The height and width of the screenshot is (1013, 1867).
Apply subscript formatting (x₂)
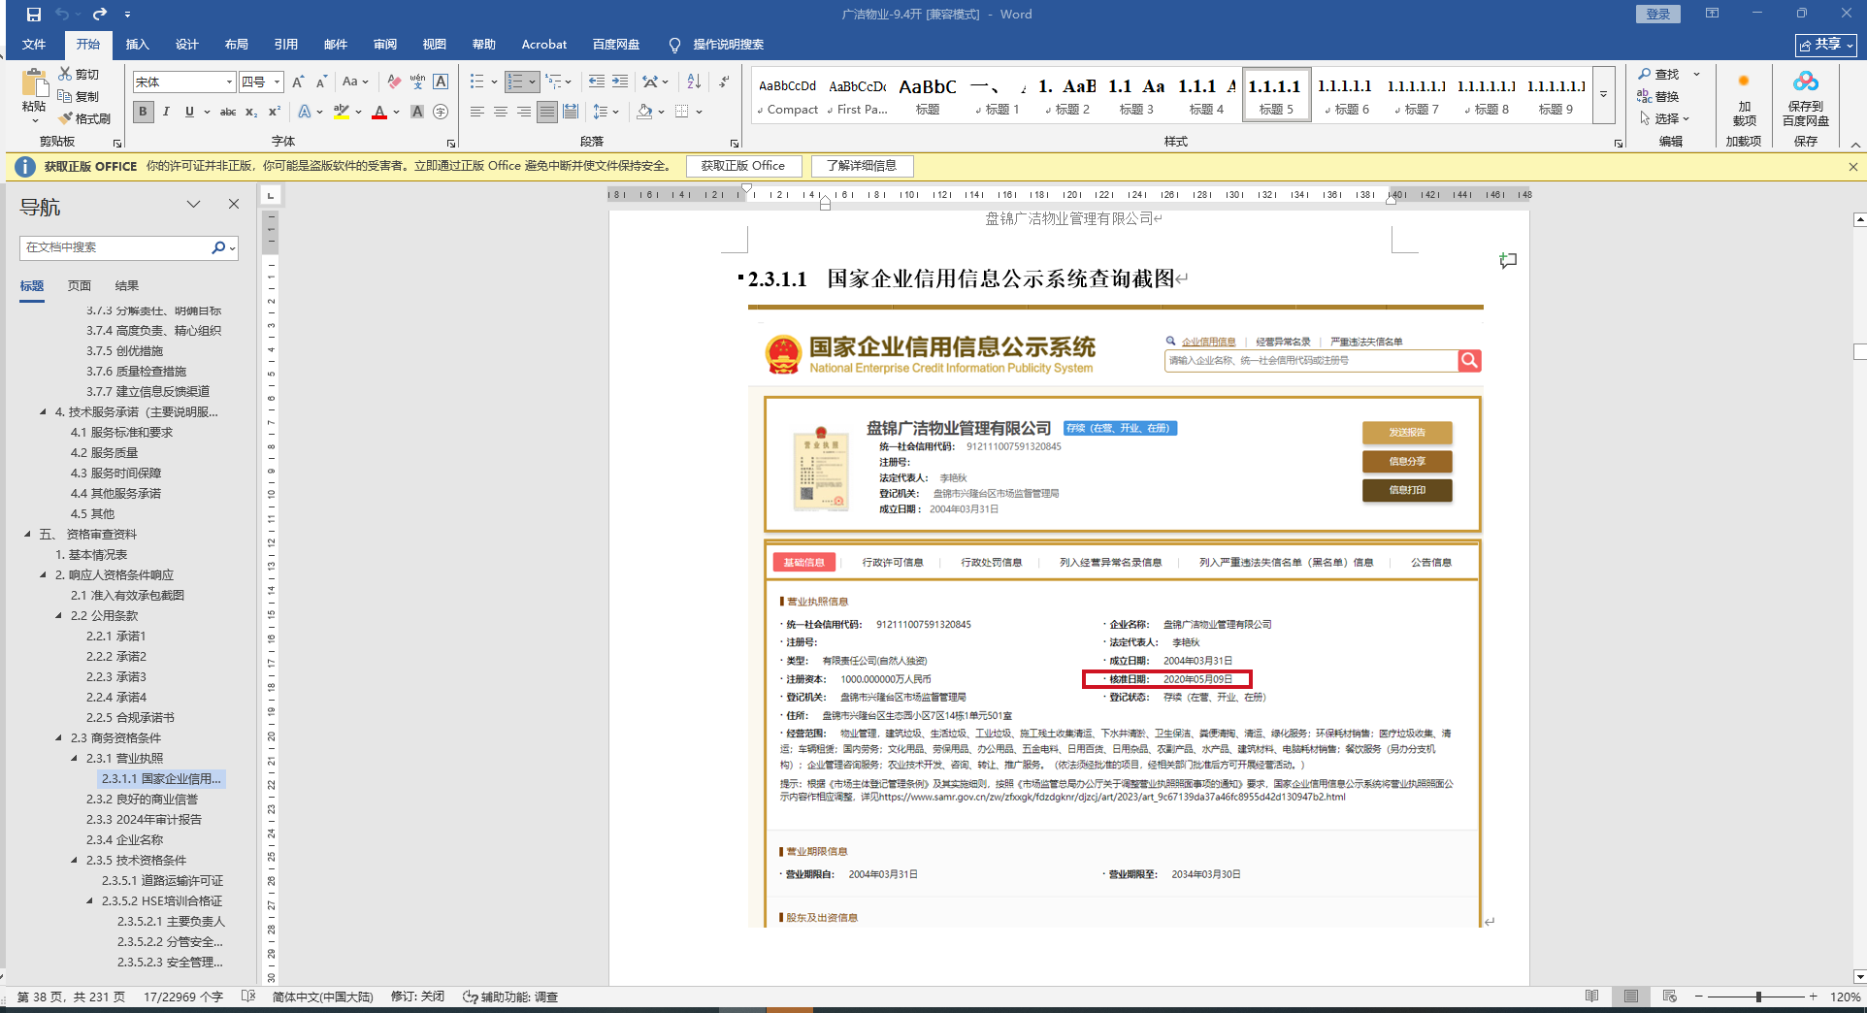tap(251, 112)
